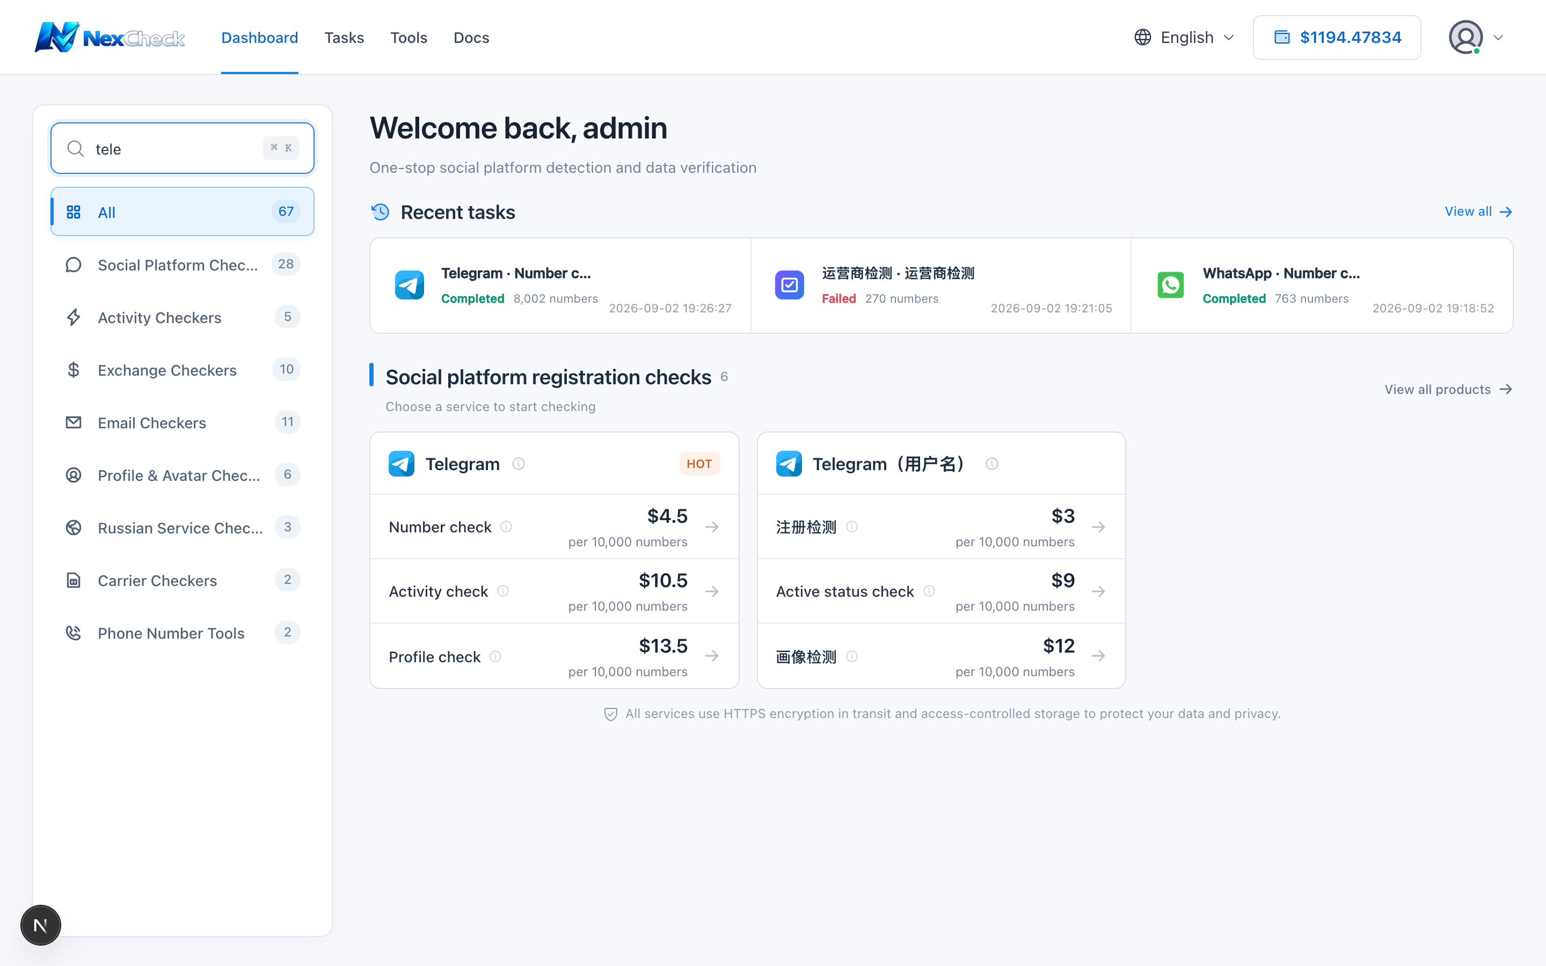Click arrow on $12 画像检测 row
Viewport: 1546px width, 966px height.
(1098, 656)
